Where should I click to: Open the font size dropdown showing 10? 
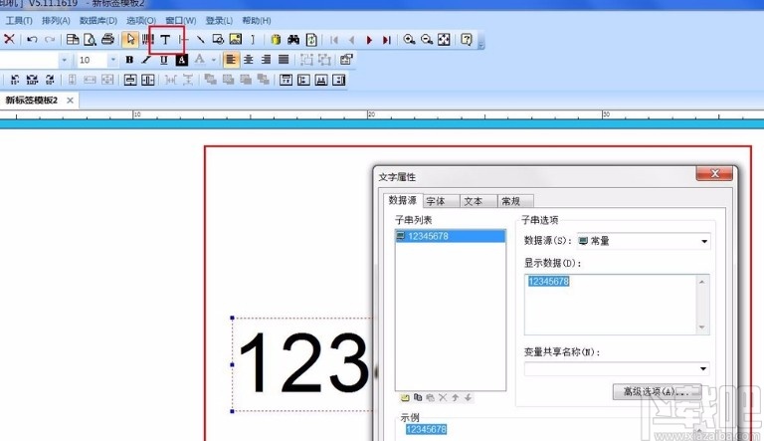[113, 60]
